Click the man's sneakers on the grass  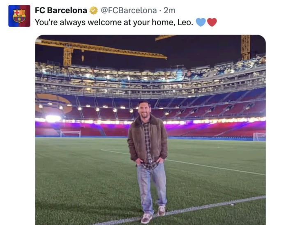click(x=147, y=218)
